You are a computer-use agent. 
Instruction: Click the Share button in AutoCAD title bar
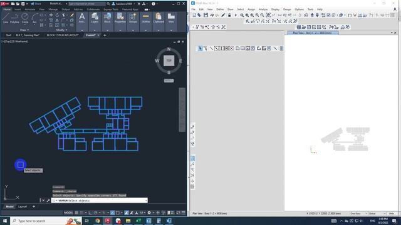(x=36, y=4)
